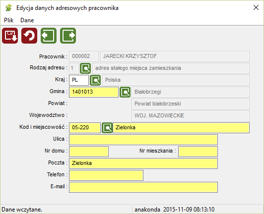Screen dimensions: 264x214
Task: Click the empty Ulica field
Action: [143, 140]
